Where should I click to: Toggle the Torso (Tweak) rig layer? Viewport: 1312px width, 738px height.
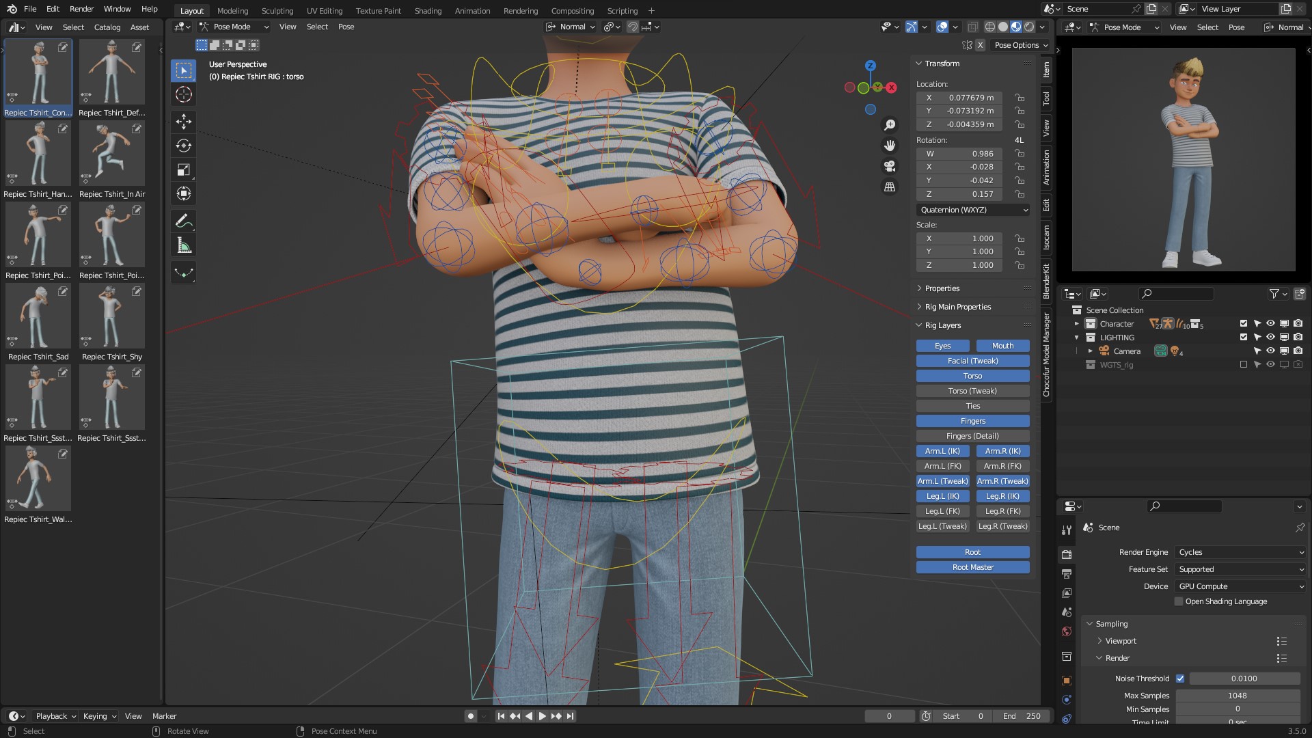[x=972, y=391]
